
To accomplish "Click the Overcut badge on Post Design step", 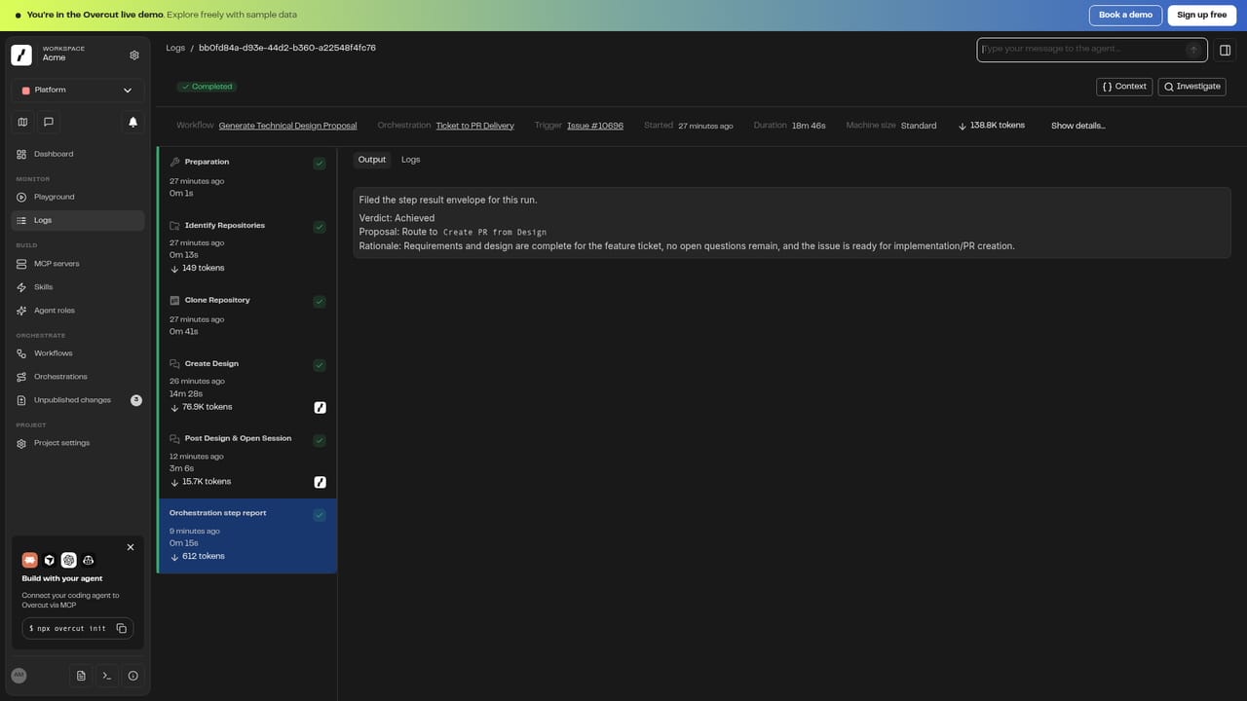I will pyautogui.click(x=321, y=482).
